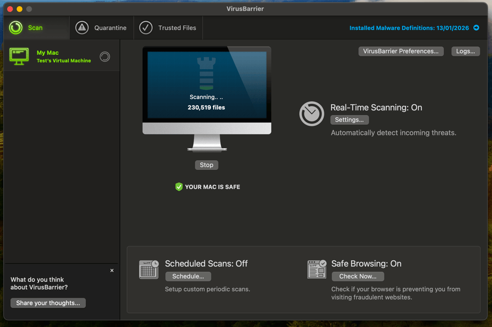Close the VirusBarrier window with red button
The width and height of the screenshot is (492, 327).
coord(10,9)
